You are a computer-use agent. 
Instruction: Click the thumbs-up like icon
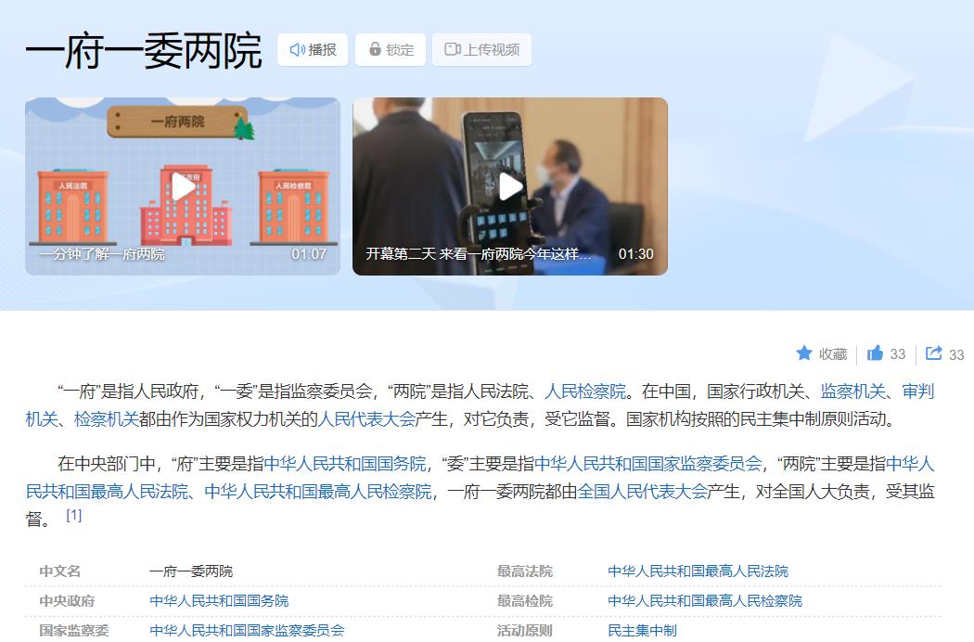(875, 353)
